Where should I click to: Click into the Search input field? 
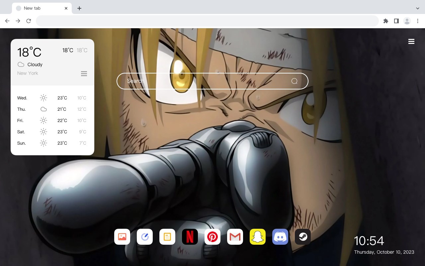[212, 81]
